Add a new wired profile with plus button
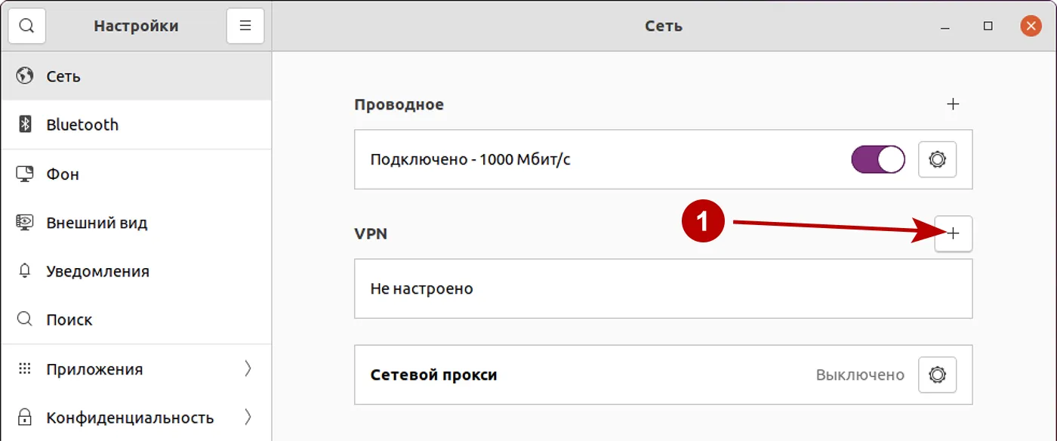Image resolution: width=1057 pixels, height=441 pixels. [954, 105]
